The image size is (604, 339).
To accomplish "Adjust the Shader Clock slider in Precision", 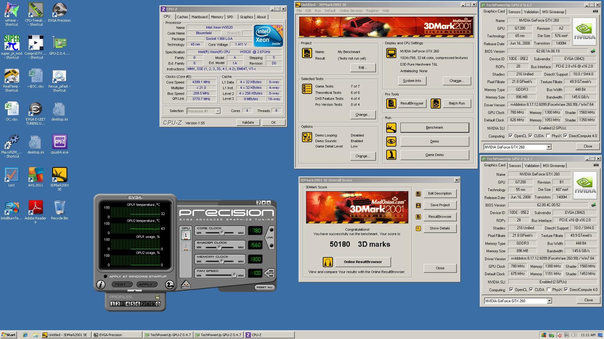I will [x=219, y=247].
